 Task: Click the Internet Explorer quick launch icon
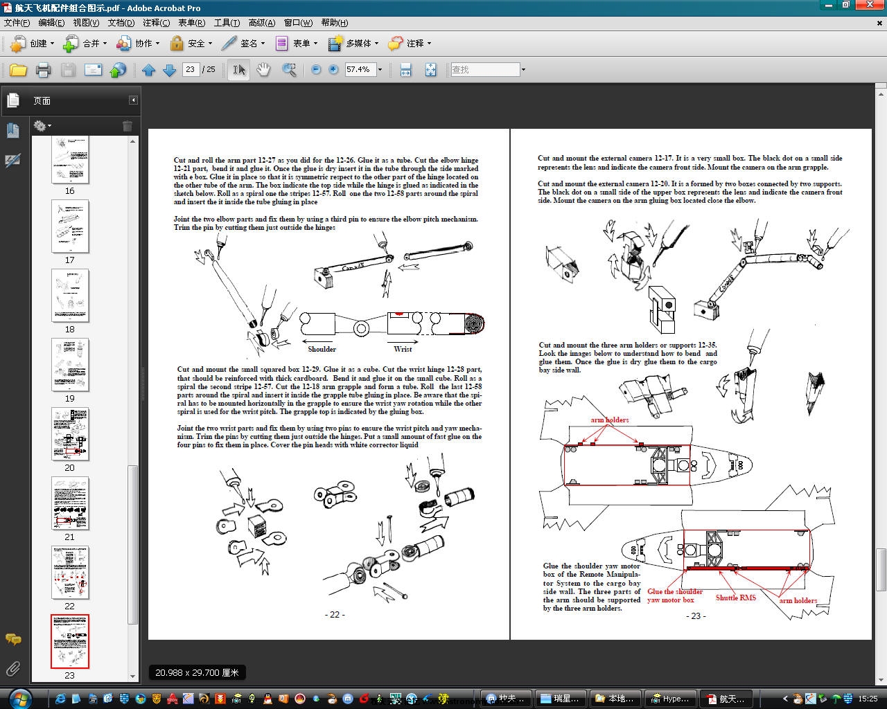pos(60,699)
